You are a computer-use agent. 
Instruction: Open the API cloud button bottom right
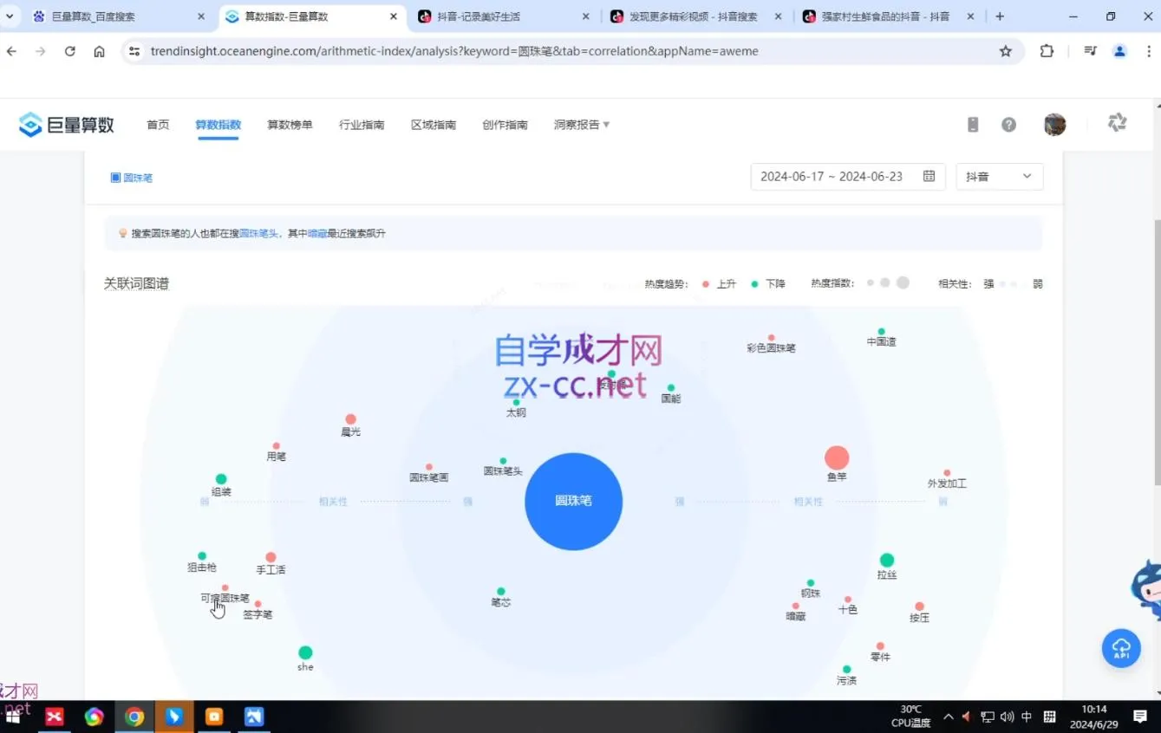pos(1121,647)
